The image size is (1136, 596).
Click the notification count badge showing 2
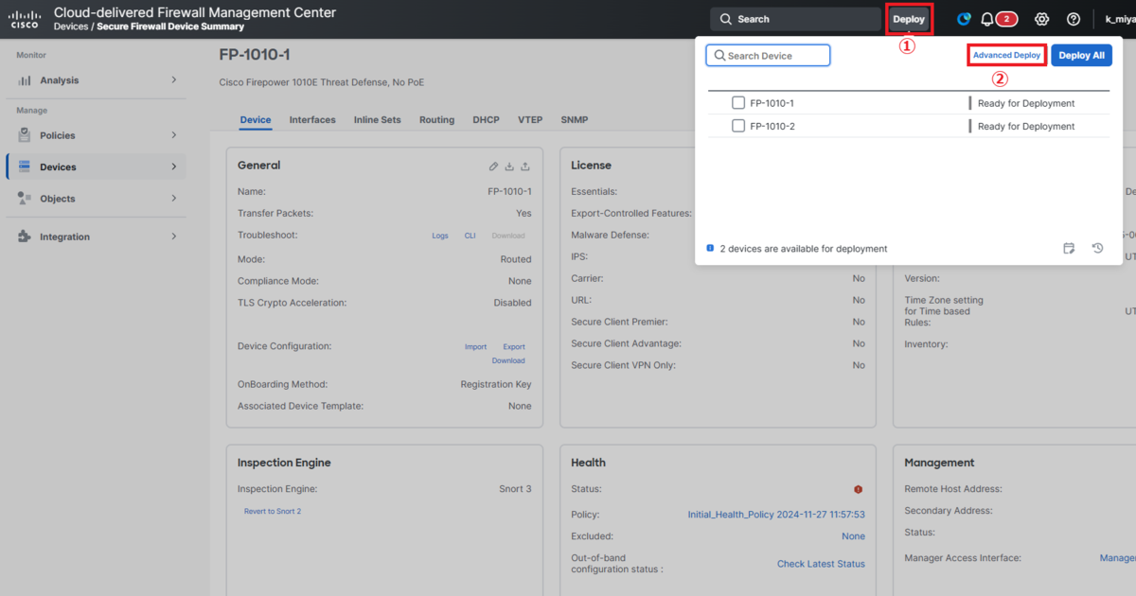[x=1006, y=19]
